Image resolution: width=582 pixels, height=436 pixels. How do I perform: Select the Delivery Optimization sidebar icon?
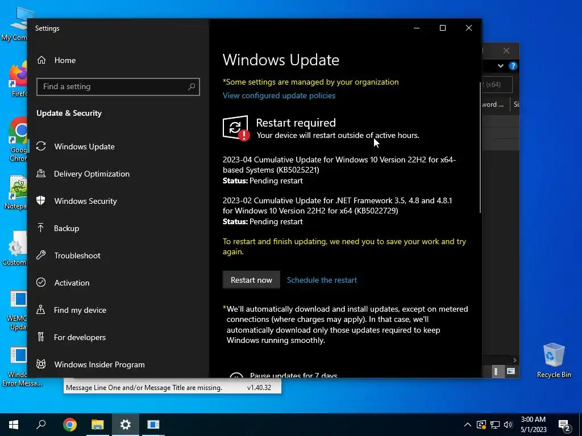[x=41, y=174]
